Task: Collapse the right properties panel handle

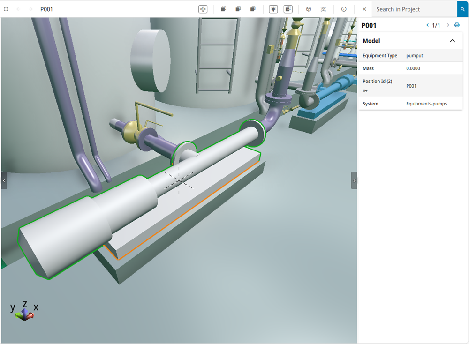Action: [x=354, y=180]
